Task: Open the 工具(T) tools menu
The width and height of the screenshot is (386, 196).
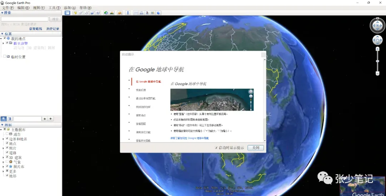Action: pos(54,7)
